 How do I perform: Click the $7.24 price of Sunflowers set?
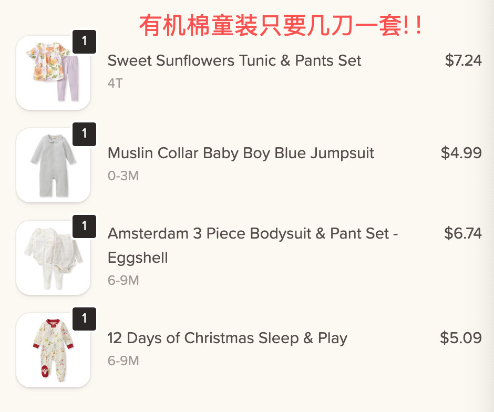coord(463,61)
